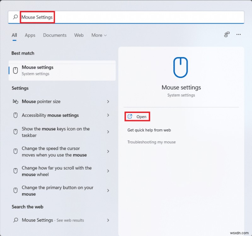Expand Mouse pointer size result chevron
Image resolution: width=252 pixels, height=236 pixels.
108,102
